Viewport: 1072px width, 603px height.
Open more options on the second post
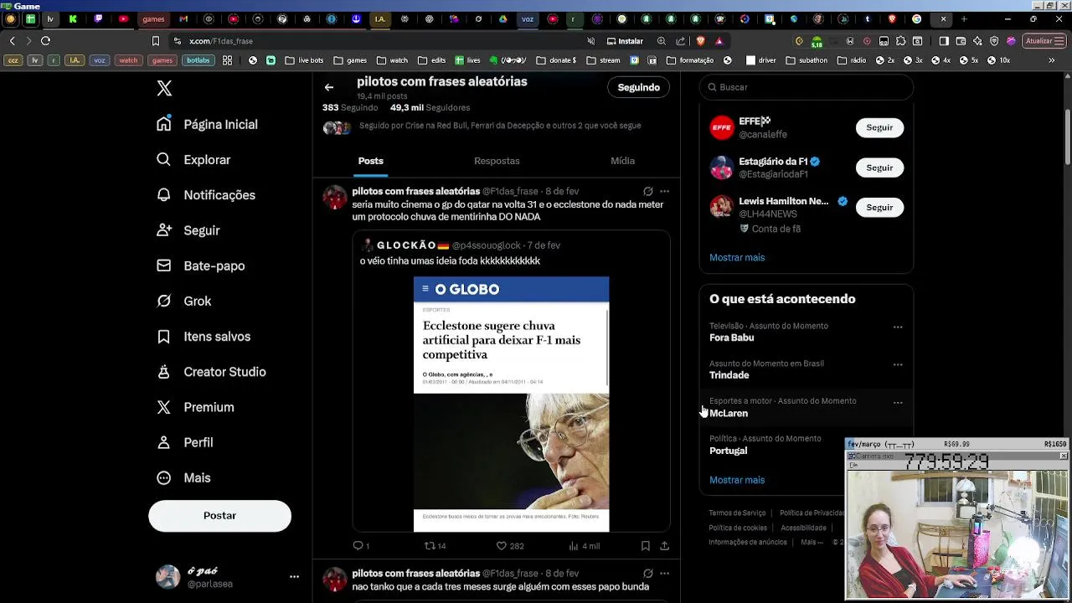coord(665,574)
